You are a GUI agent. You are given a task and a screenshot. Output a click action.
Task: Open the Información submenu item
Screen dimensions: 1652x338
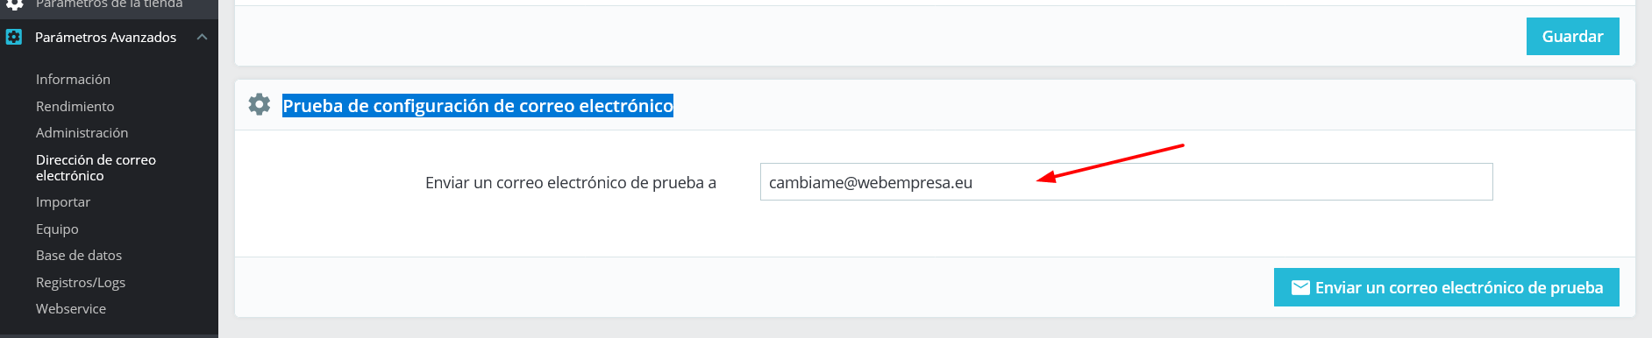(73, 80)
